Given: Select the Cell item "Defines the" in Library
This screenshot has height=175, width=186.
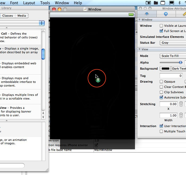Looking at the screenshot, I should (20, 37).
